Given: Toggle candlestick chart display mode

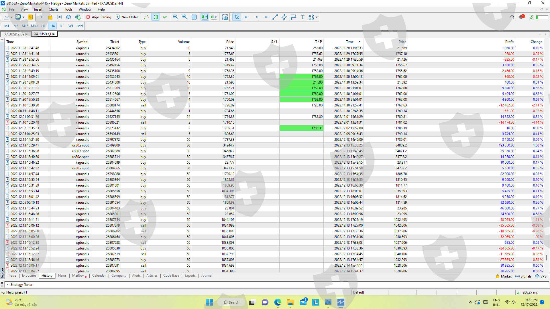Looking at the screenshot, I should (156, 17).
